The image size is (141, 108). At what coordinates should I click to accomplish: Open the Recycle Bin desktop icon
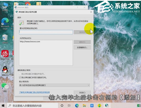tap(5, 39)
